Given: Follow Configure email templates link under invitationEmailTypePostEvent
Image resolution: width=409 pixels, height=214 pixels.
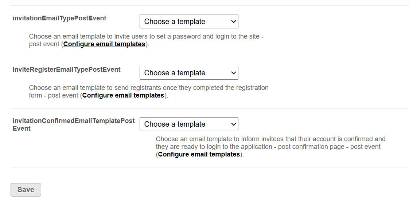Looking at the screenshot, I should (x=104, y=44).
